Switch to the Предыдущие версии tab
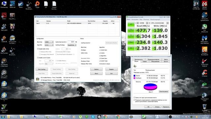 [153, 59]
